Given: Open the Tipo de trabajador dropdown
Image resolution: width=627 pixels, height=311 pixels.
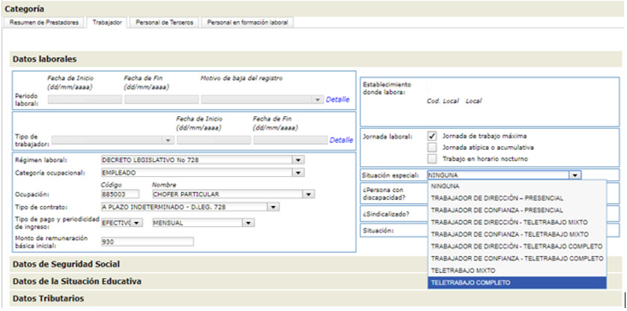Looking at the screenshot, I should [168, 140].
